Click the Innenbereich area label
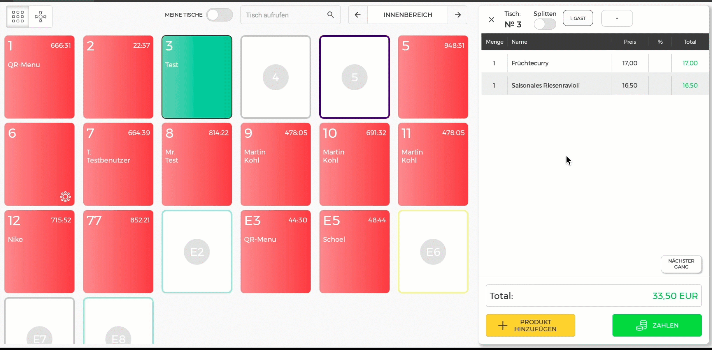 (408, 15)
